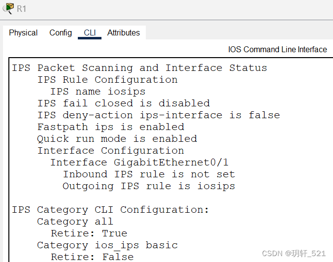Screen dimensions: 333x262
Task: Click the 'Interface GigabitEthernet0/1' text
Action: click(x=139, y=163)
